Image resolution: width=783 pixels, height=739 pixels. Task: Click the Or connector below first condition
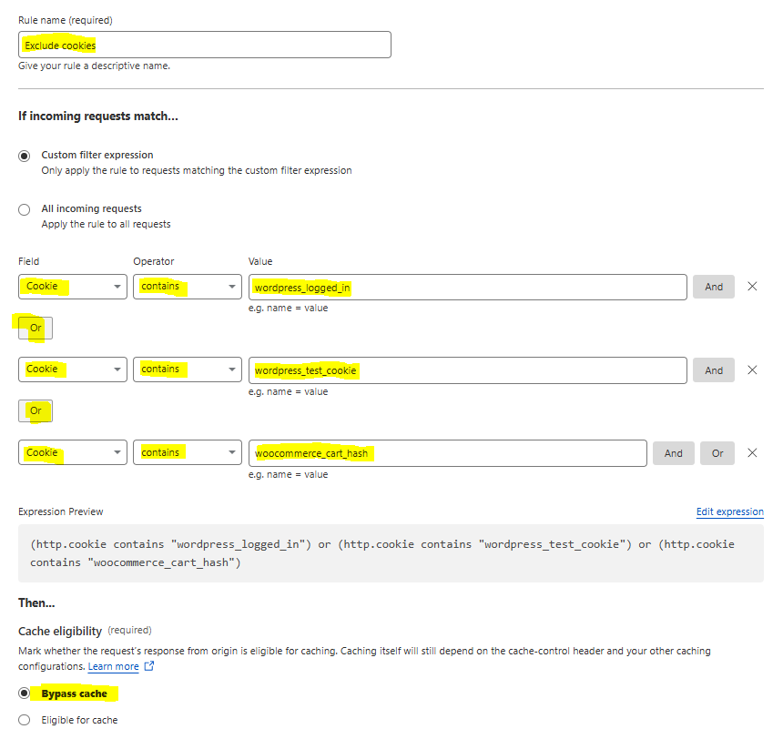[36, 328]
